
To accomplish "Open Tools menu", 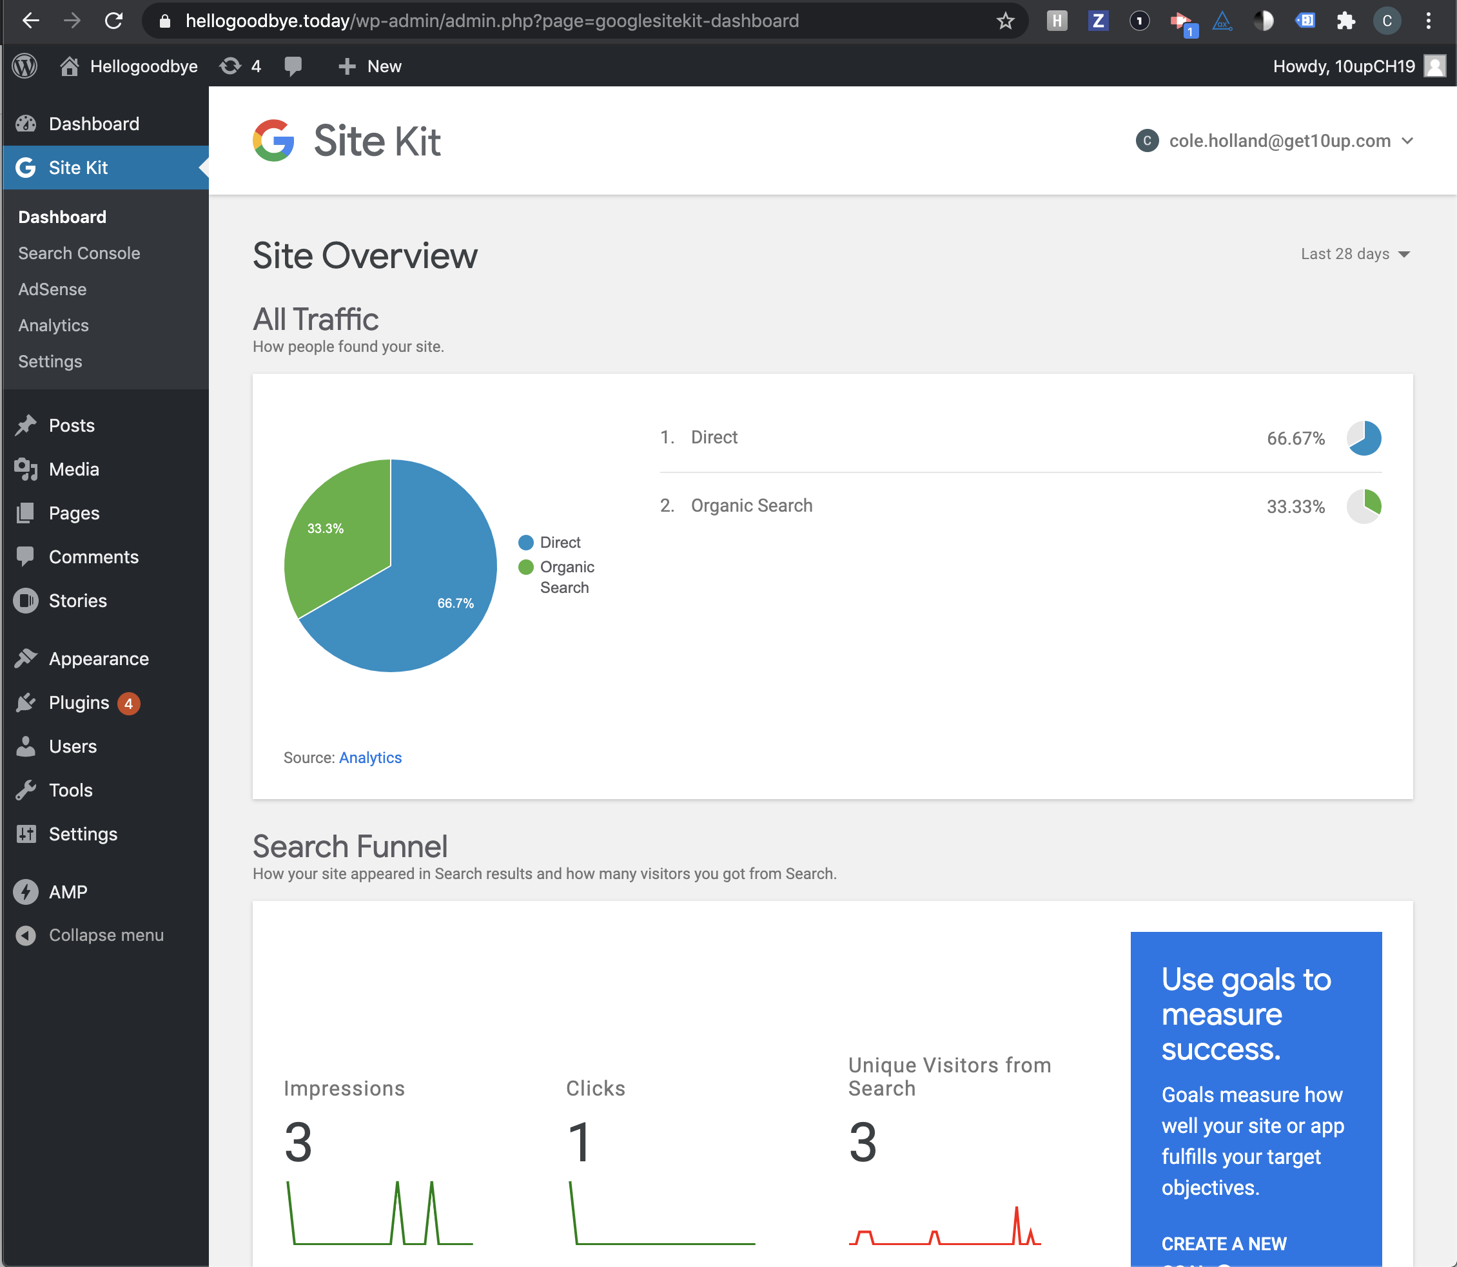I will (x=106, y=791).
